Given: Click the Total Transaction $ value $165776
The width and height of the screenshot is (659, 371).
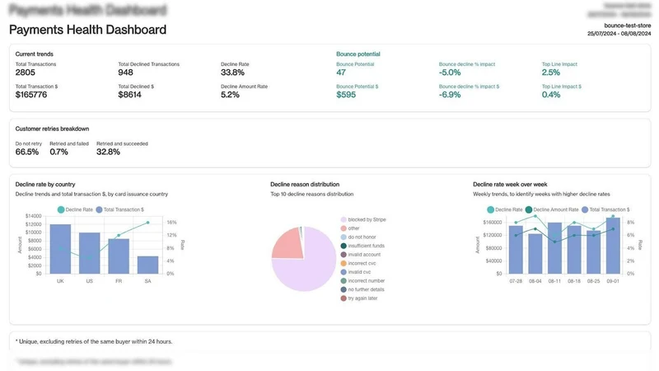Looking at the screenshot, I should coord(31,95).
